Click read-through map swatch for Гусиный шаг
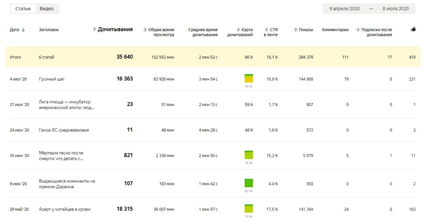 pyautogui.click(x=249, y=79)
